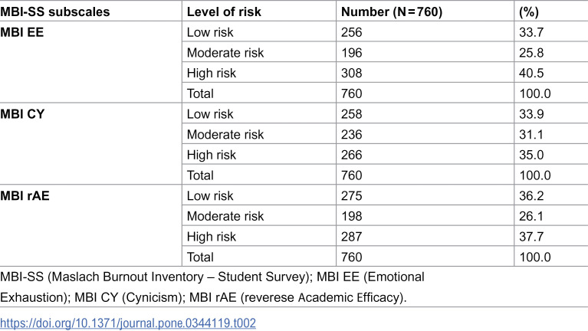
Task: Click the 36.2 percentage cell
Action: pyautogui.click(x=531, y=195)
